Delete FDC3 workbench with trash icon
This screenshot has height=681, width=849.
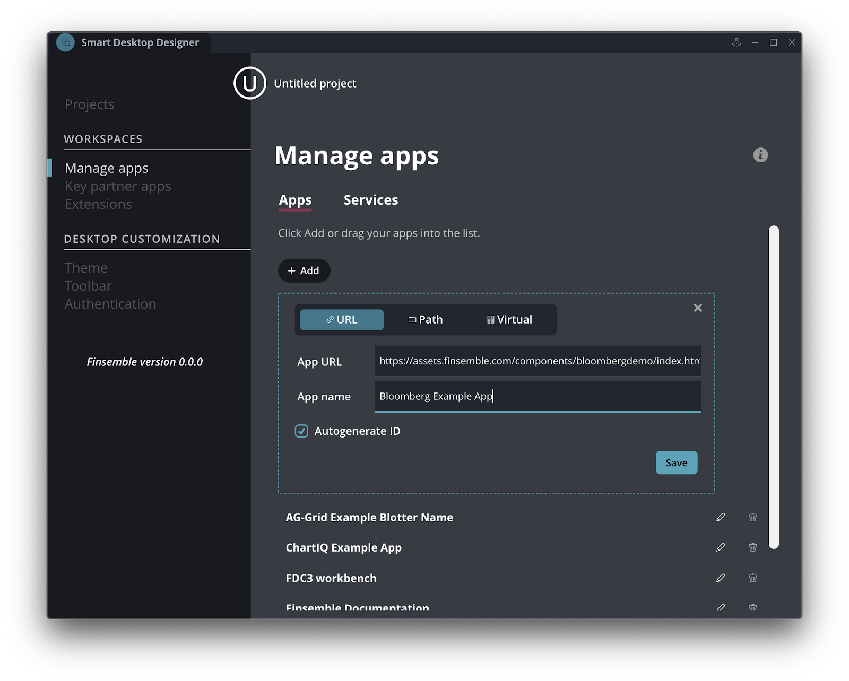[752, 578]
